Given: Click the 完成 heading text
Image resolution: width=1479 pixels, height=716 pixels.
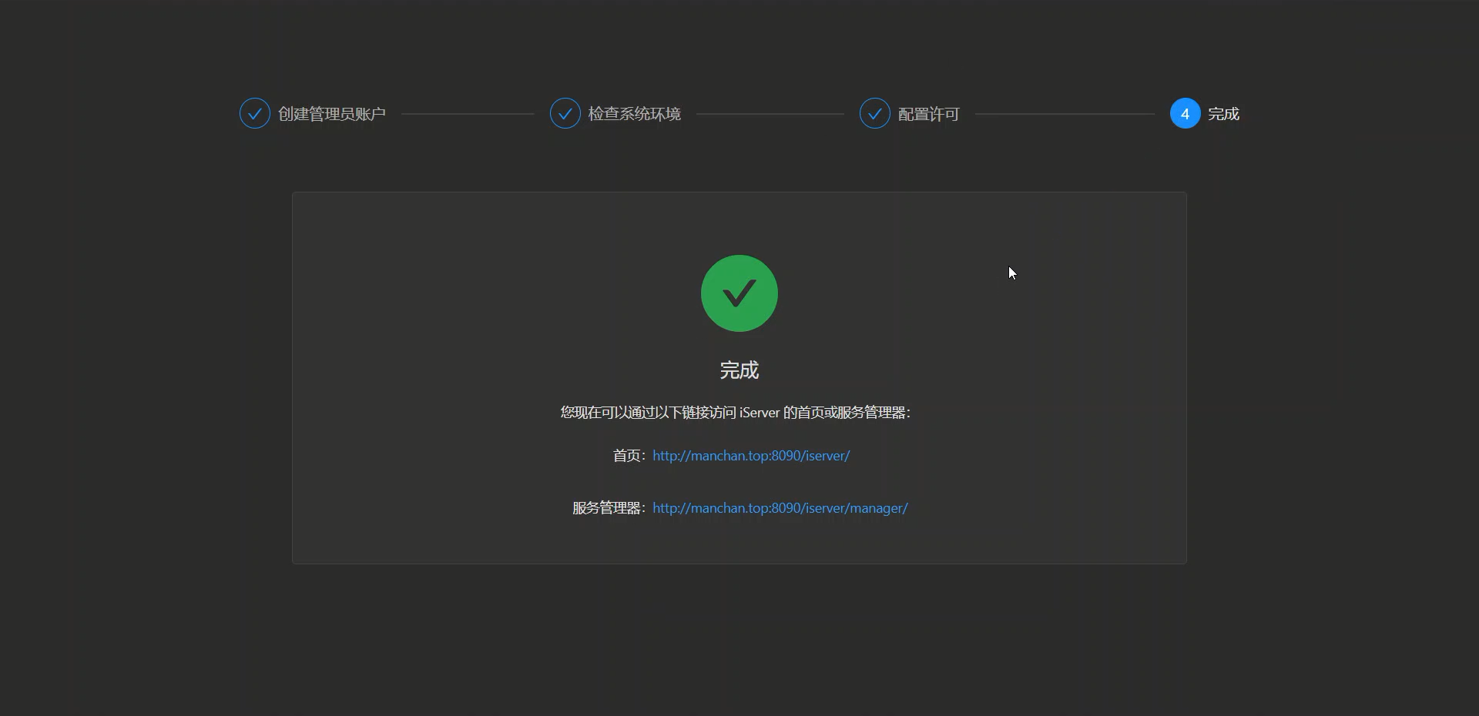Looking at the screenshot, I should tap(739, 370).
